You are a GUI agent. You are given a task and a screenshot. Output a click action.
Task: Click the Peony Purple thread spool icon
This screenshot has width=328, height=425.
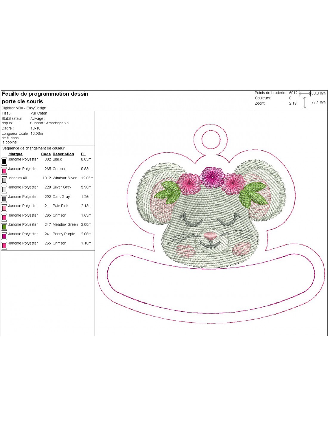4,236
